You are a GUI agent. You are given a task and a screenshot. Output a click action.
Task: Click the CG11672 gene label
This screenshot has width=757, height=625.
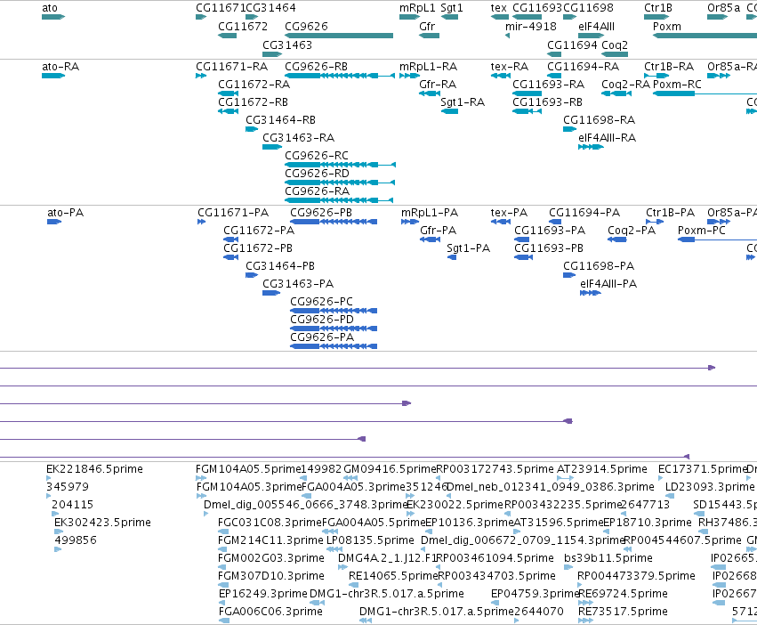pos(243,26)
